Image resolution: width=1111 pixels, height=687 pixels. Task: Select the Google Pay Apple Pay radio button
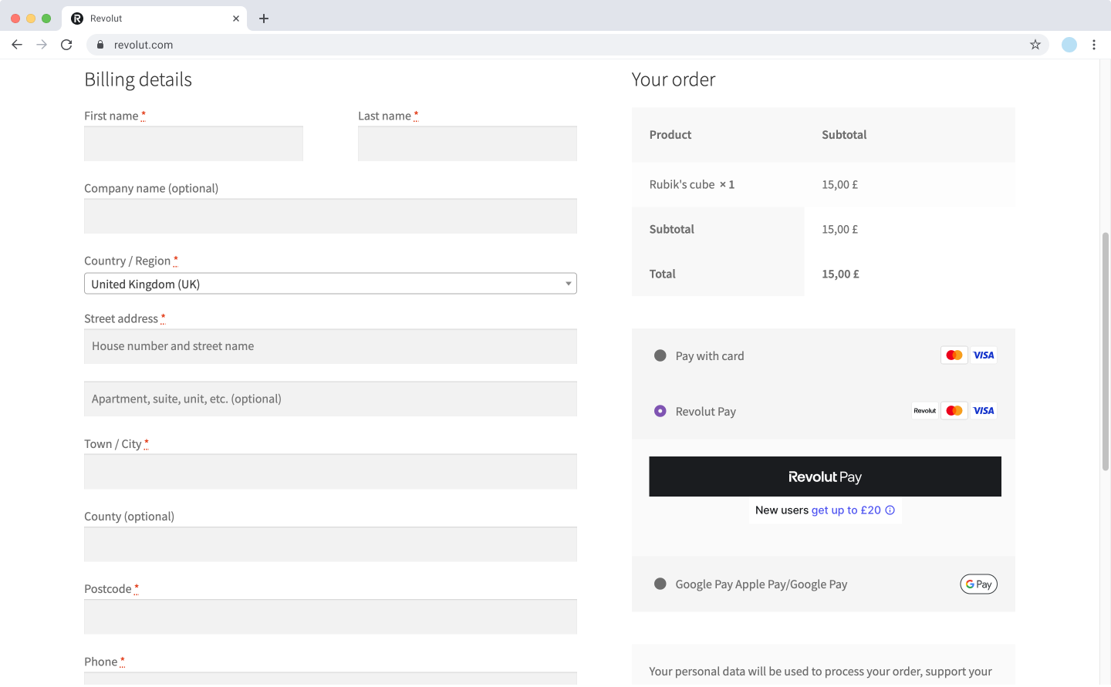click(x=660, y=584)
